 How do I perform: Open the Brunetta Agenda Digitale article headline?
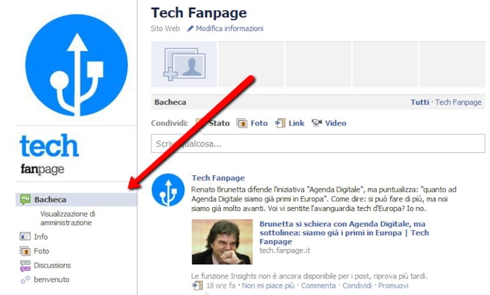(x=344, y=233)
